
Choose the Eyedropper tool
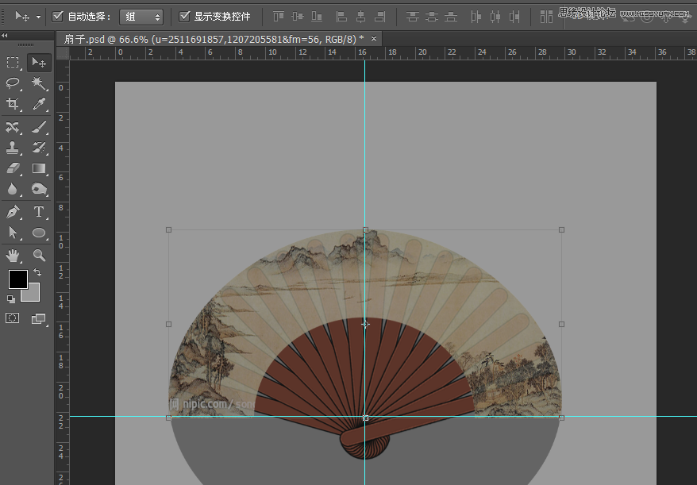click(x=39, y=105)
